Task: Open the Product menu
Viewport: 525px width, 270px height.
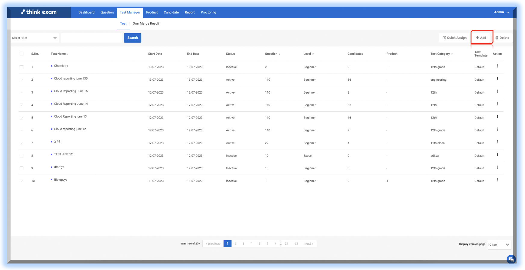Action: click(152, 12)
